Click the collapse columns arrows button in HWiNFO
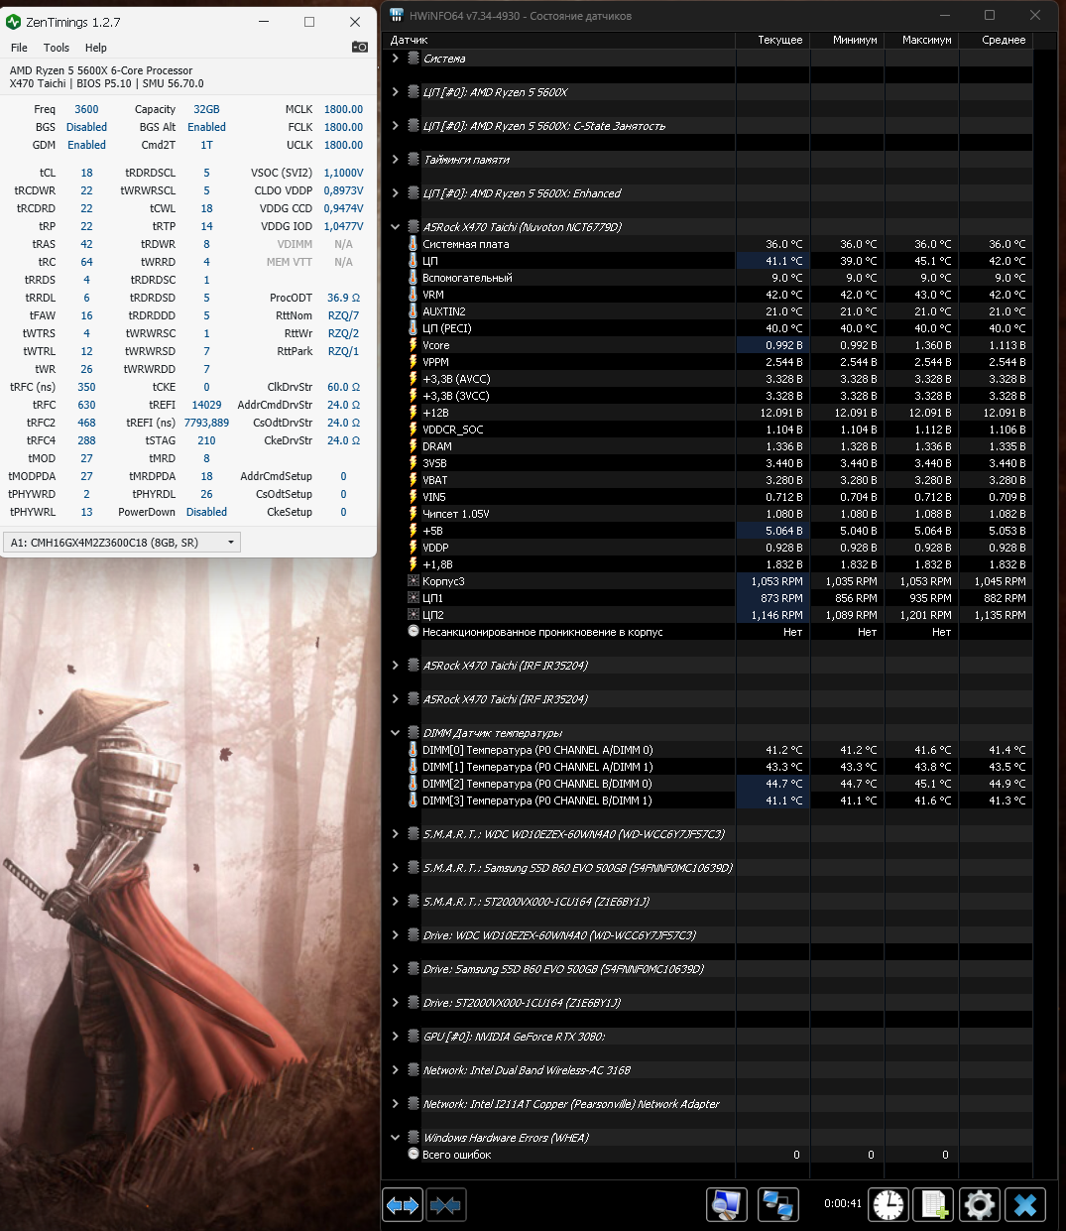 [445, 1205]
